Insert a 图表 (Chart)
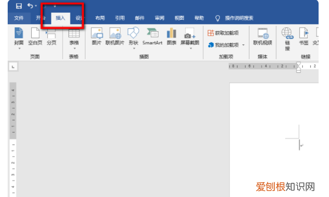The height and width of the screenshot is (197, 329). pos(172,36)
